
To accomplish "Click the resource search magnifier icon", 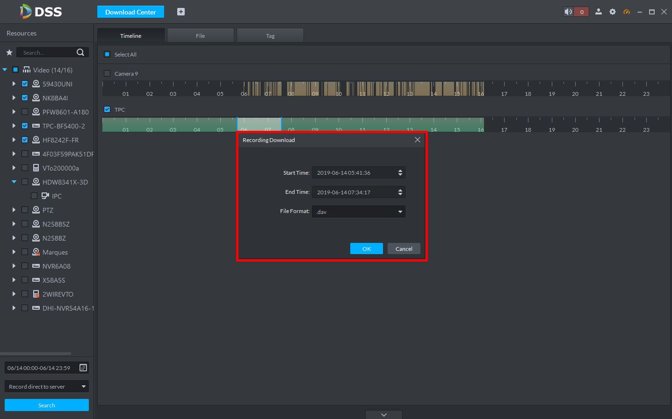I will click(80, 52).
